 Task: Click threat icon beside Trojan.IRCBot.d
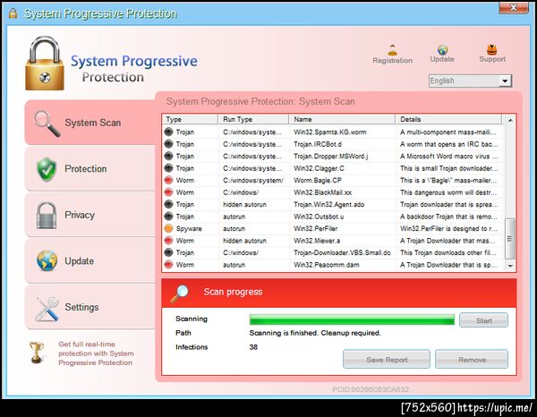pyautogui.click(x=168, y=144)
